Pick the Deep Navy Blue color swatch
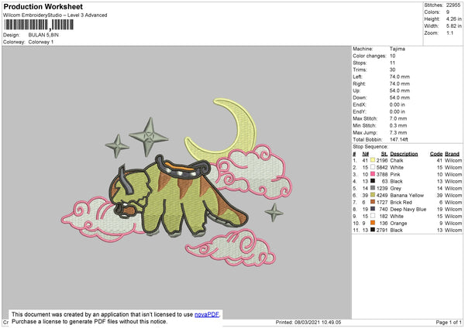This screenshot has height=328, width=465. [373, 209]
